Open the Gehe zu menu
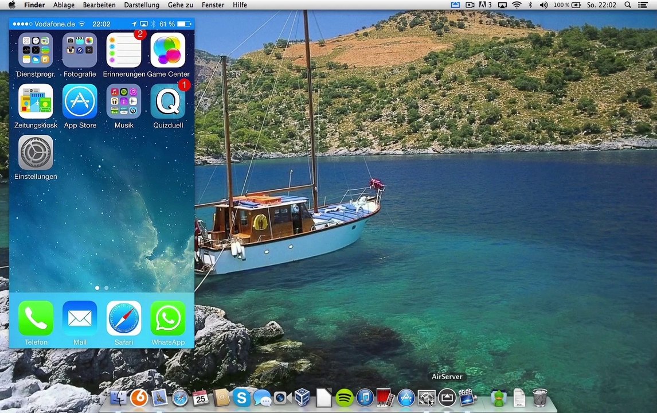The image size is (657, 413). (181, 5)
